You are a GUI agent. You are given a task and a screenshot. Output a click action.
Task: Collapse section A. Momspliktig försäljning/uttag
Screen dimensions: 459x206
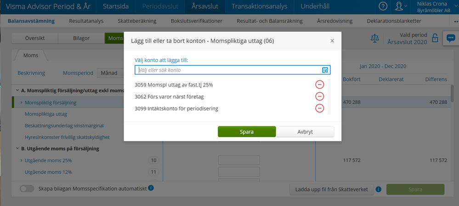[17, 91]
